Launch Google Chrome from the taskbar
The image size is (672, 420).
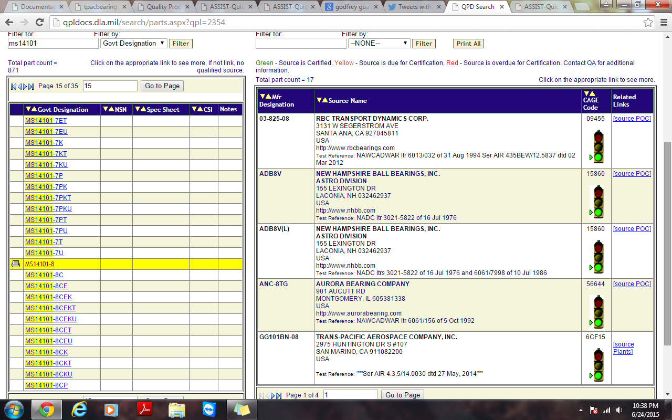46,409
